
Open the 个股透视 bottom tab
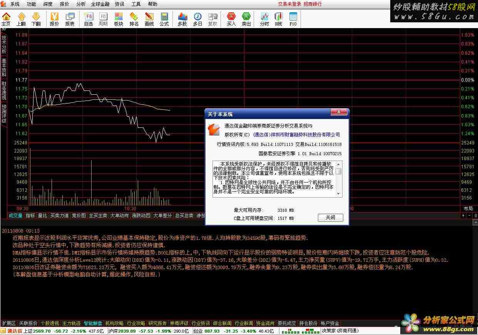click(x=50, y=323)
